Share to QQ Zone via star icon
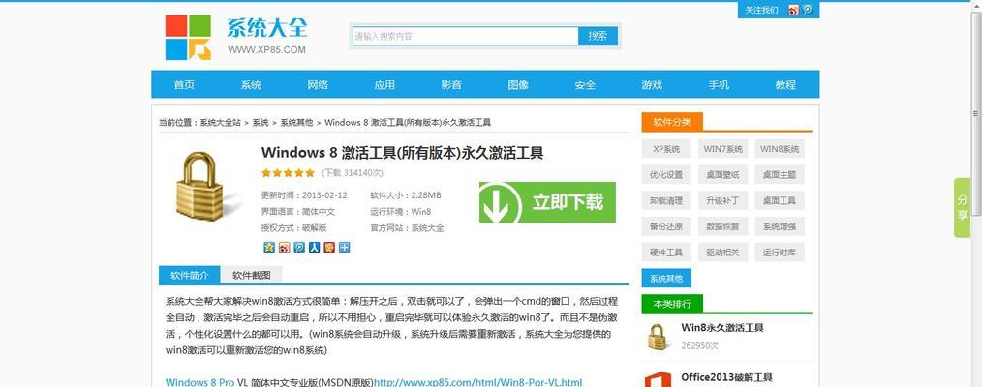 [268, 248]
